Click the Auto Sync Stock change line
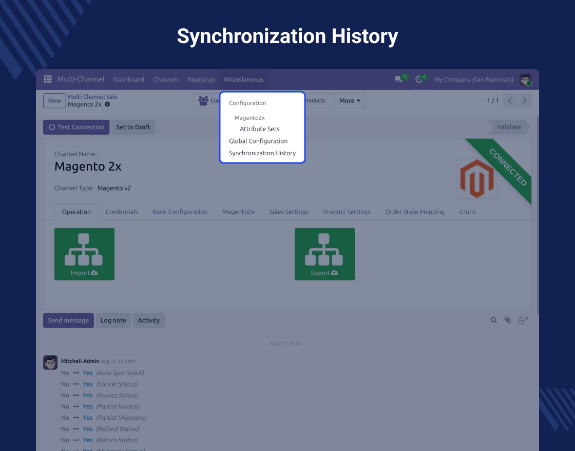Image resolution: width=575 pixels, height=451 pixels. [x=103, y=373]
